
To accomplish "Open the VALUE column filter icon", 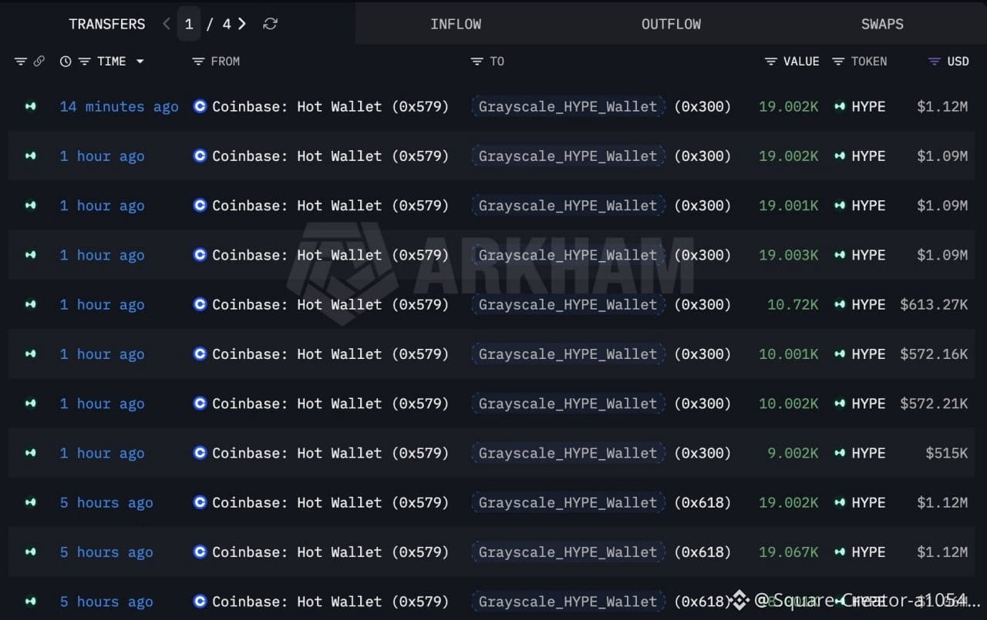I will pyautogui.click(x=770, y=62).
